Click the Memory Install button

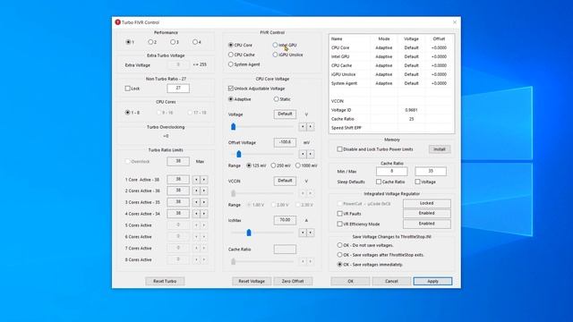(x=440, y=149)
